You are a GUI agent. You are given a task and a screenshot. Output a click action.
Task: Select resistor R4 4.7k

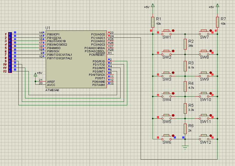click(185, 86)
